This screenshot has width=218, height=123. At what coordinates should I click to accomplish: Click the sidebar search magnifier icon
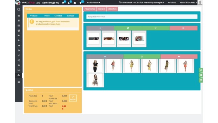coord(19,9)
